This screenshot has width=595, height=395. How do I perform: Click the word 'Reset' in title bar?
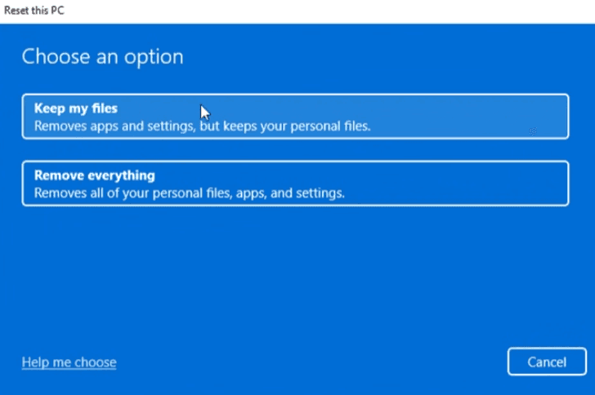pos(16,11)
